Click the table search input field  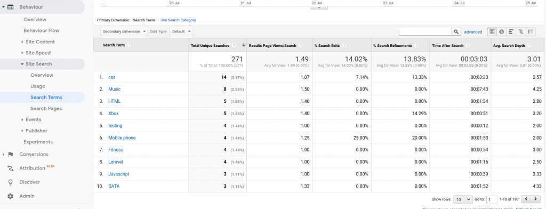[425, 31]
